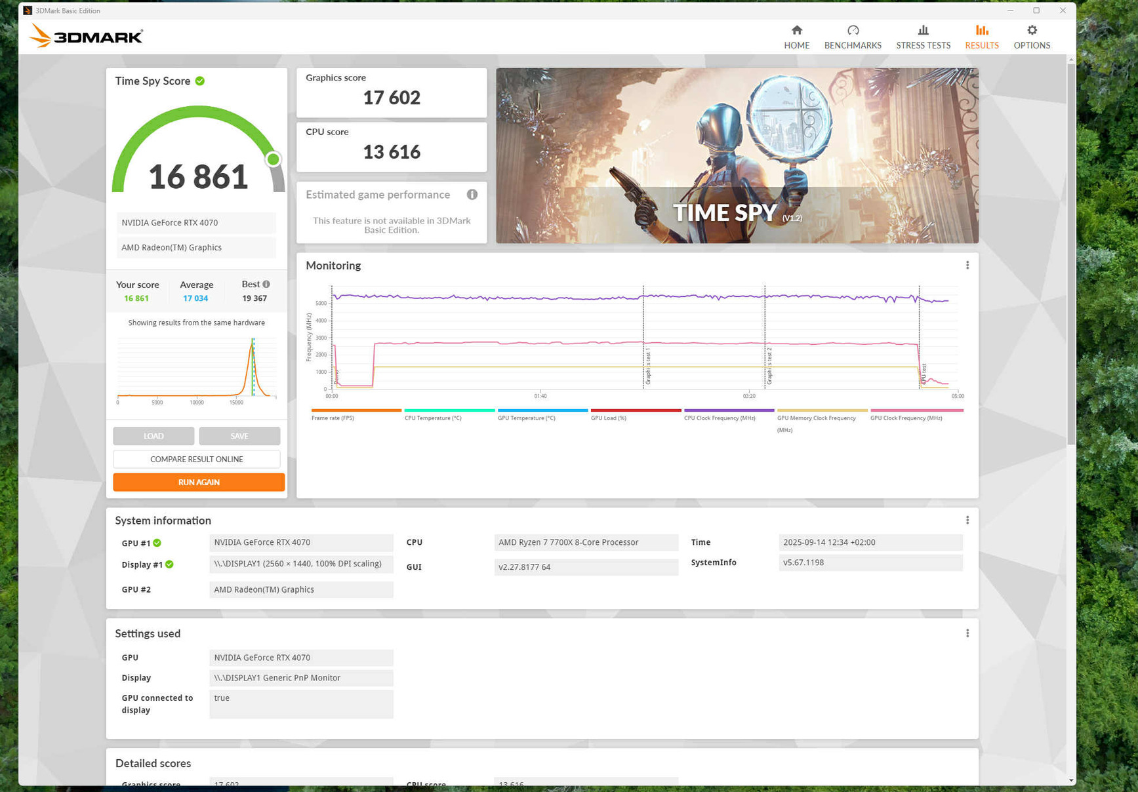Click the Detailed scores heading

tap(153, 763)
